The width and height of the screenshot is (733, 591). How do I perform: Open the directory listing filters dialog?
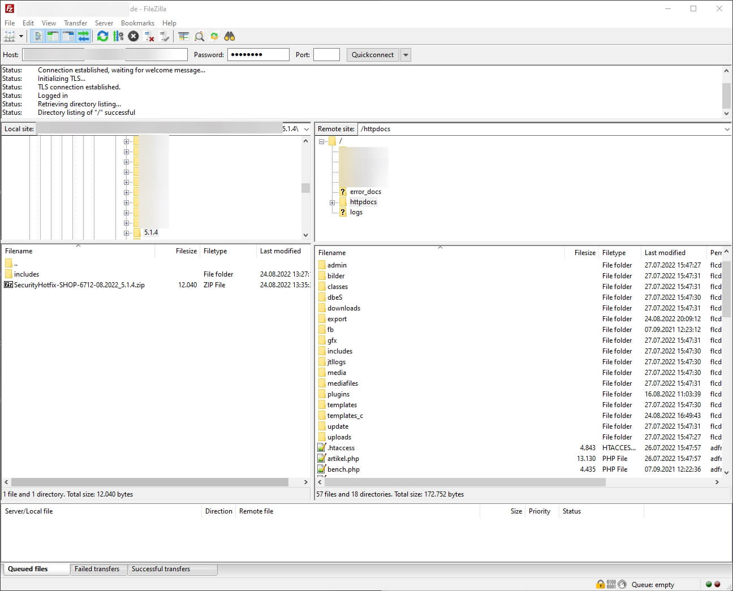(x=183, y=36)
